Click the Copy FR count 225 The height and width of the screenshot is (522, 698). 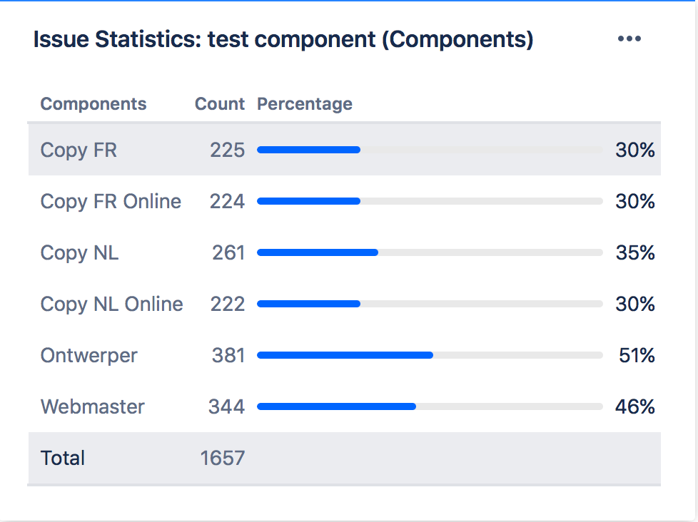228,150
